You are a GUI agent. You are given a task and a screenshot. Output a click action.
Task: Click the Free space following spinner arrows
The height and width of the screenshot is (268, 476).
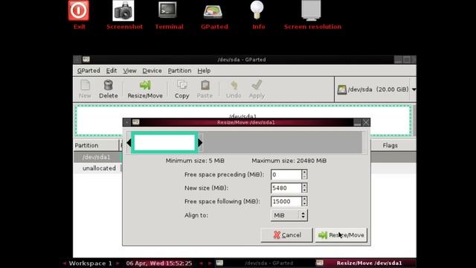[304, 201]
